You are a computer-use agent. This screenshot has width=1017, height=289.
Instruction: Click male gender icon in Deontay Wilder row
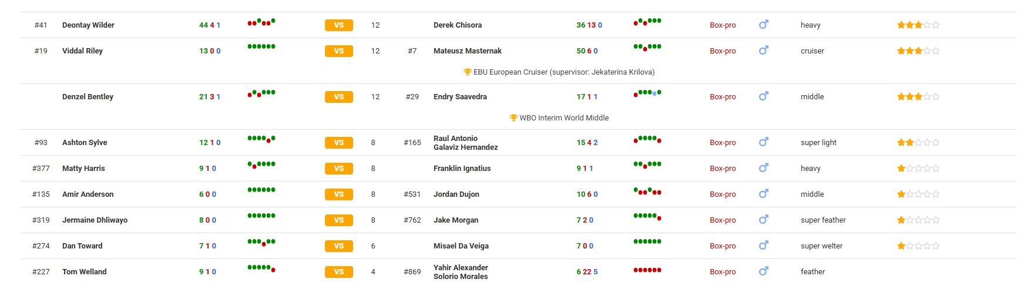point(763,25)
